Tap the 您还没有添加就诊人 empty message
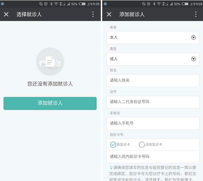Image resolution: width=203 pixels, height=181 pixels. point(50,83)
